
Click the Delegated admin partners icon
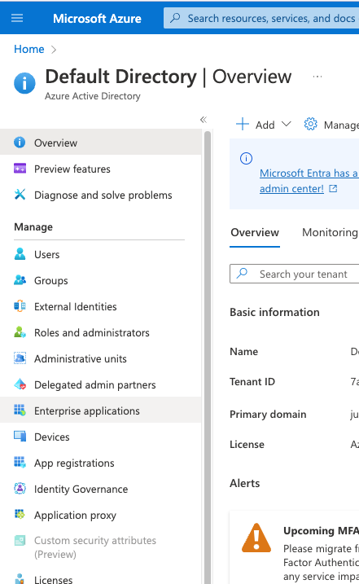[x=20, y=384]
